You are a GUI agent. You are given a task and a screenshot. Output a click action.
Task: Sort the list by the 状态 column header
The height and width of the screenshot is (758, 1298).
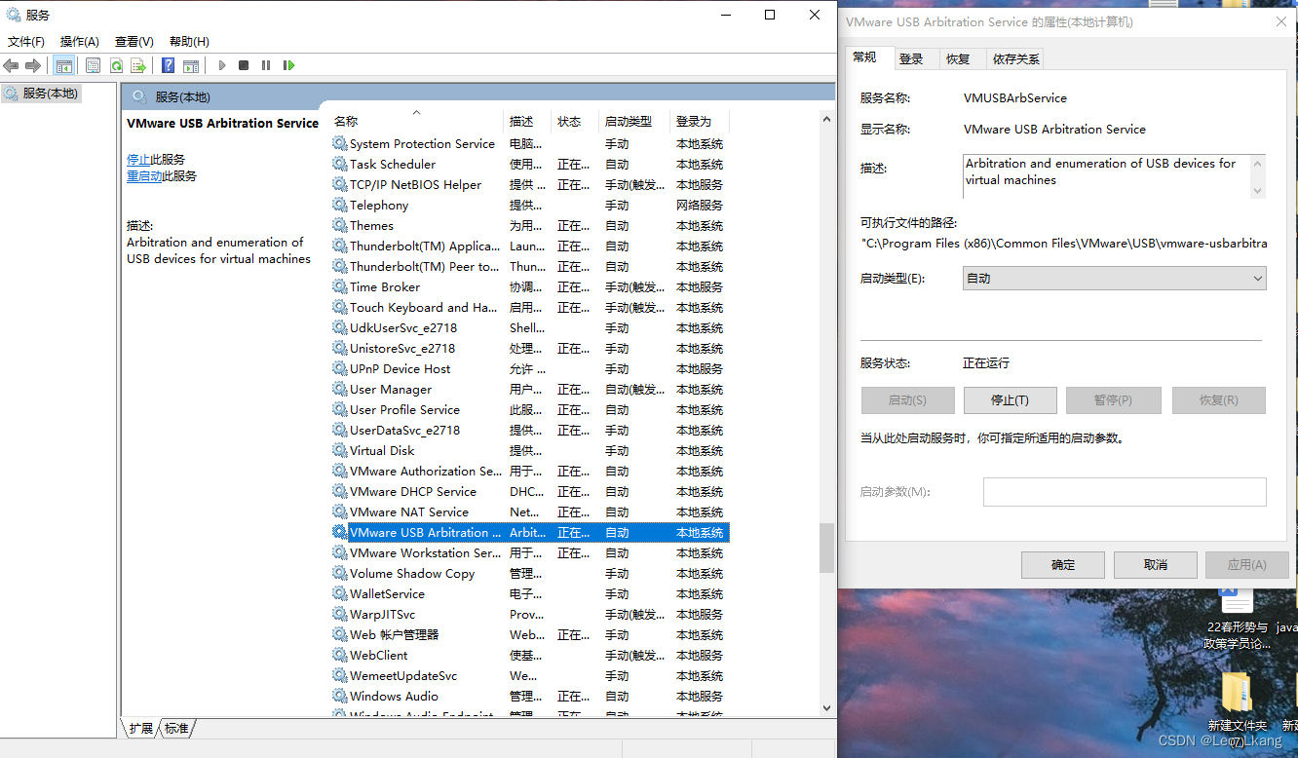pos(574,122)
